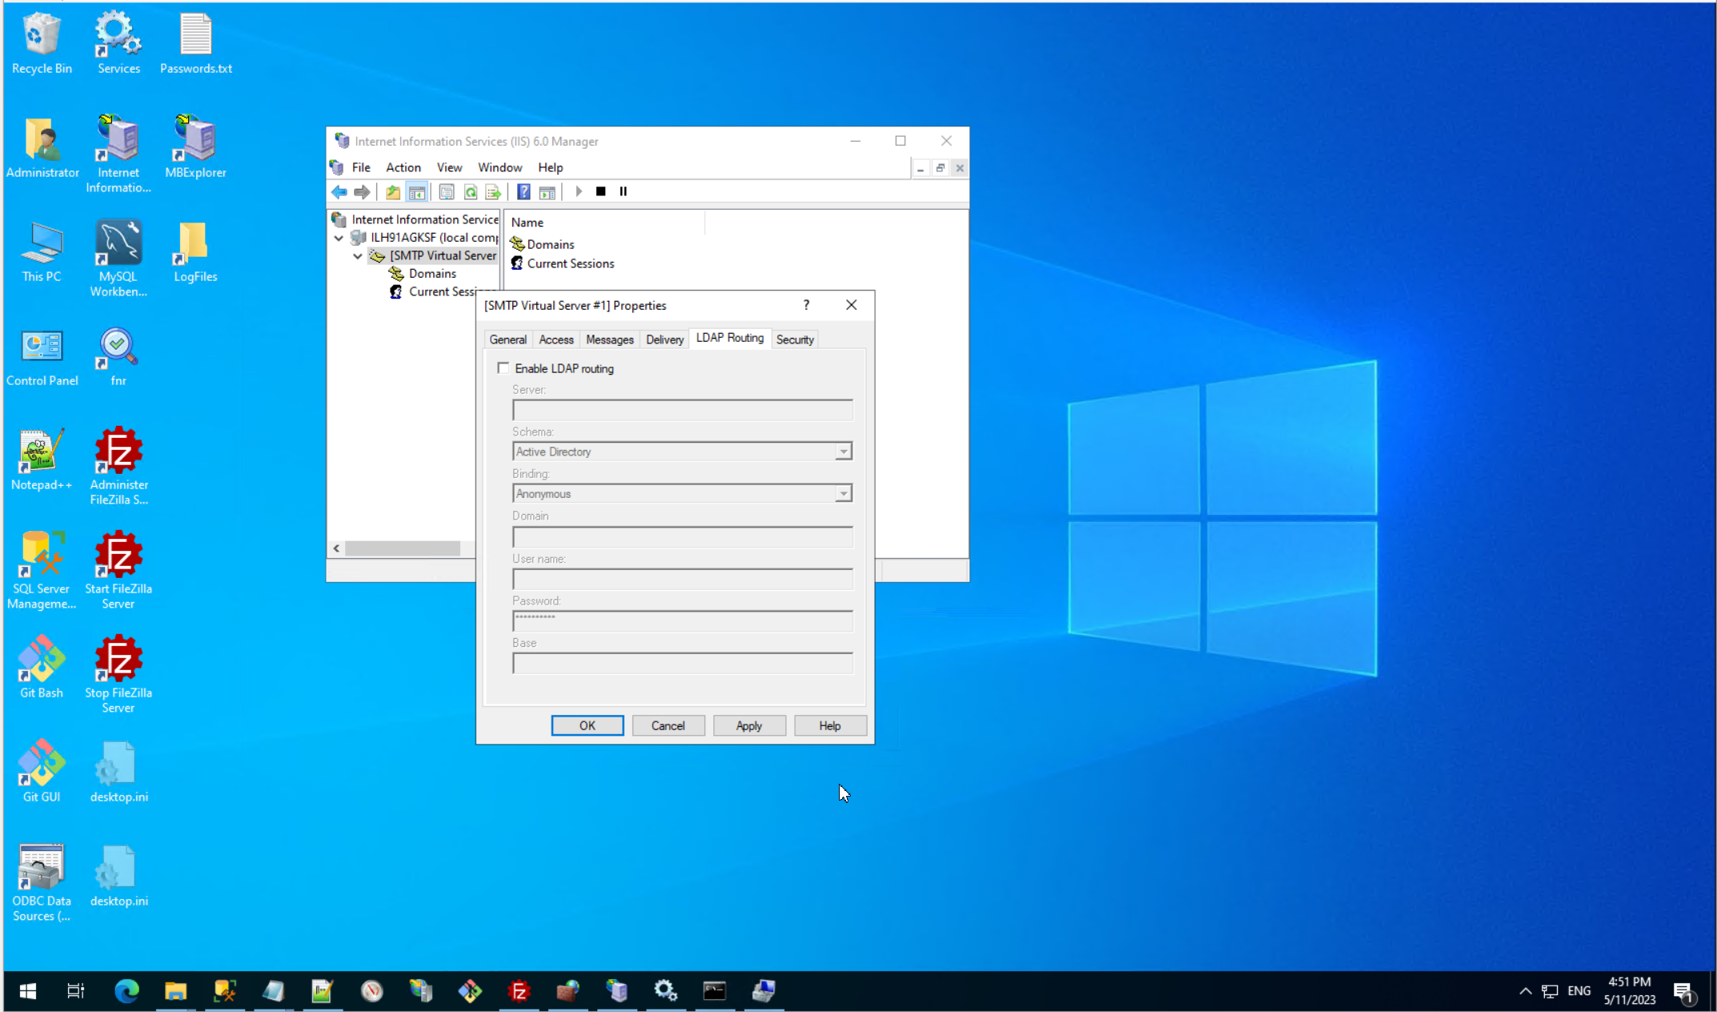This screenshot has width=1717, height=1012.
Task: Click the Cancel button
Action: tap(668, 725)
